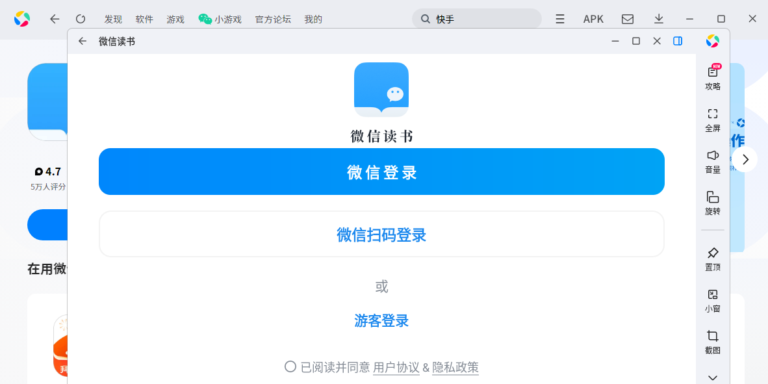Pin window with 置顶
768x384 pixels.
tap(713, 260)
